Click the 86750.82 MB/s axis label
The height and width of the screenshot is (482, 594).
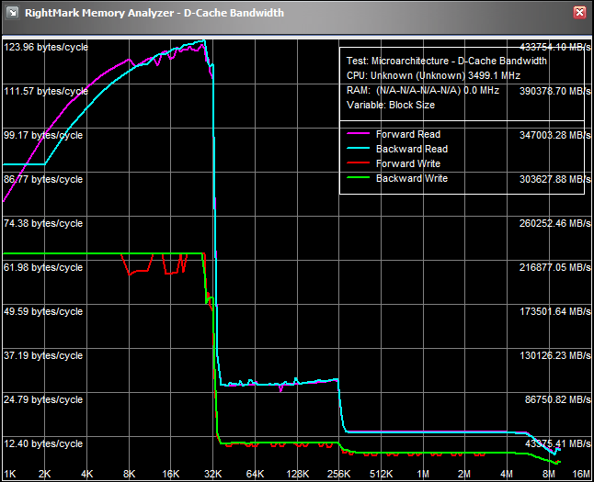point(557,400)
